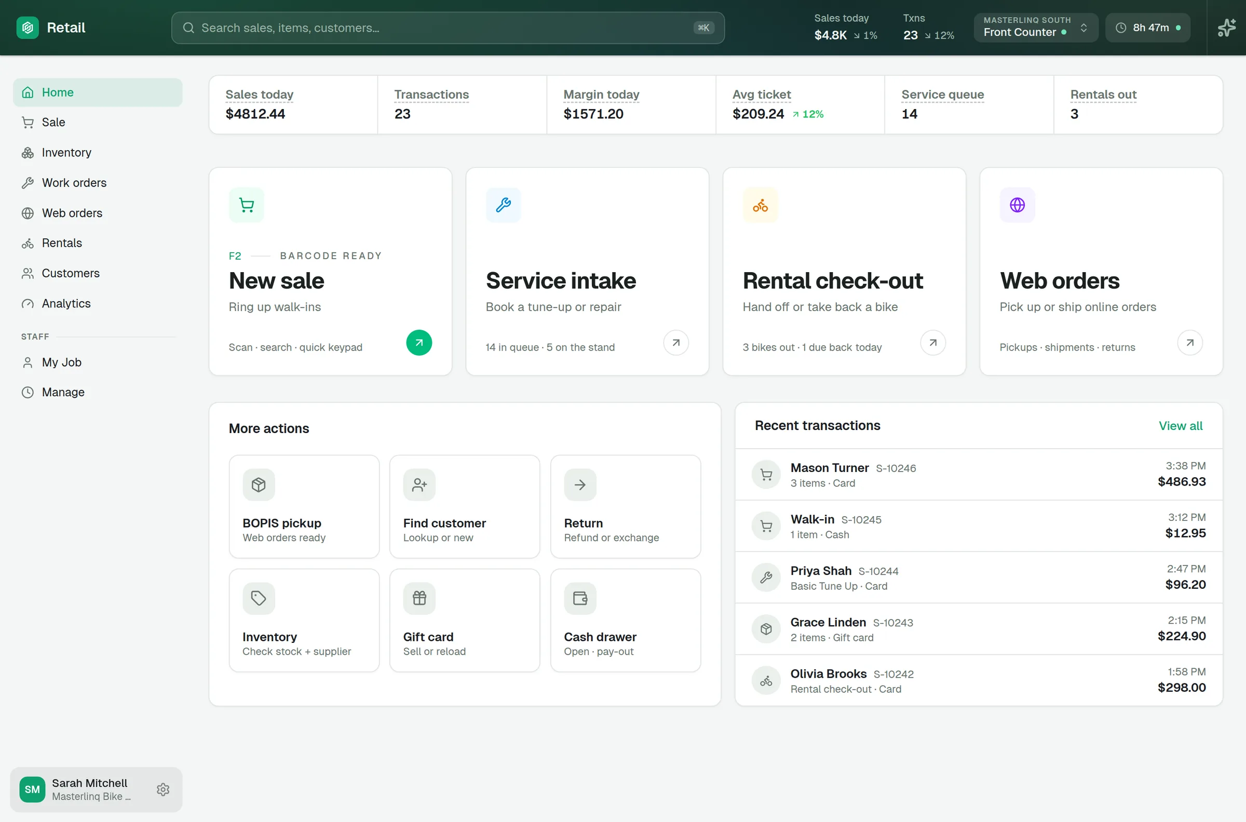Open My Job under Staff
The image size is (1246, 822).
[98, 362]
